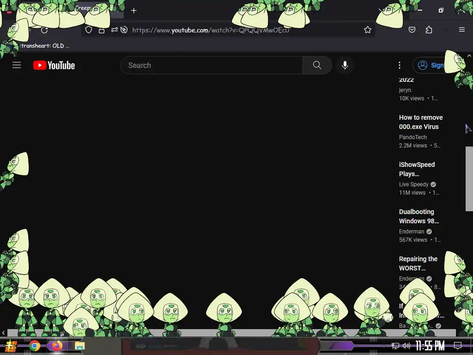Click the blocked autoplay icon in the address bar
The image size is (473, 355).
(x=124, y=30)
